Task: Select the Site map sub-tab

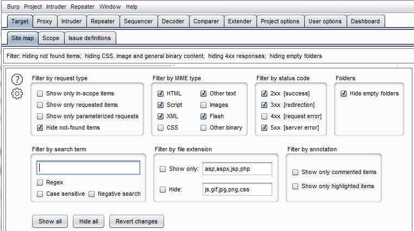Action: [22, 38]
